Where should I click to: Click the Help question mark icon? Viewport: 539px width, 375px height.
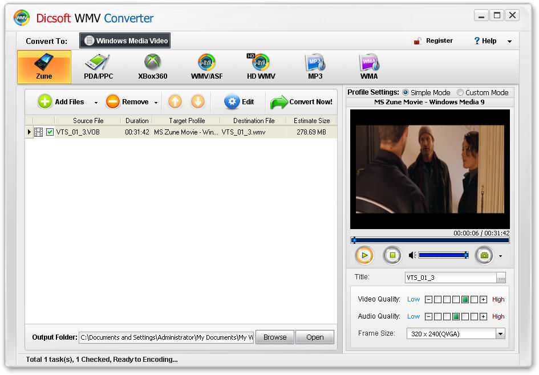477,41
